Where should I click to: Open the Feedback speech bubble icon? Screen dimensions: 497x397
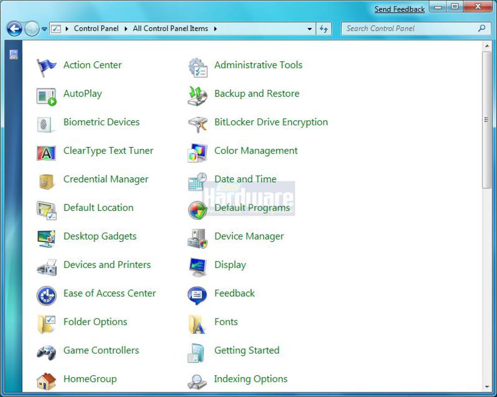(197, 296)
